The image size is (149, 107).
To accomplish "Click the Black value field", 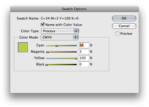I will (x=84, y=64).
